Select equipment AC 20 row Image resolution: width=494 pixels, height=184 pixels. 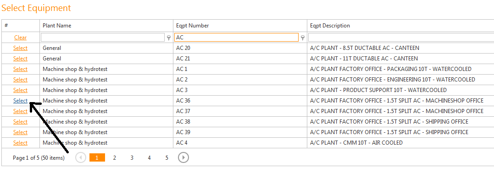pos(20,48)
